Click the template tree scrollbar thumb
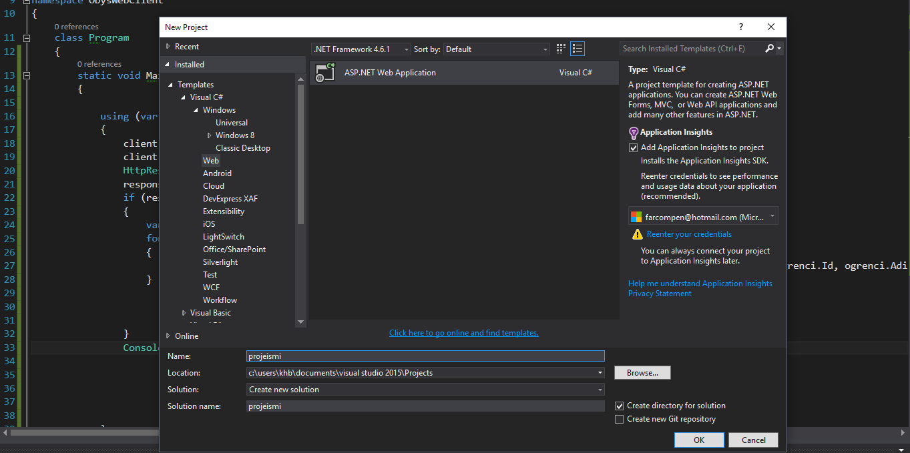Viewport: 910px width, 453px height. (300, 154)
